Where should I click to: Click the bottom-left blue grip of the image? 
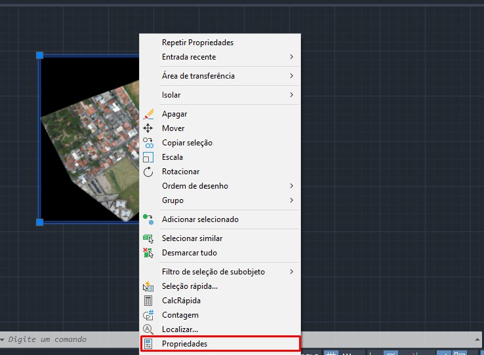[39, 222]
